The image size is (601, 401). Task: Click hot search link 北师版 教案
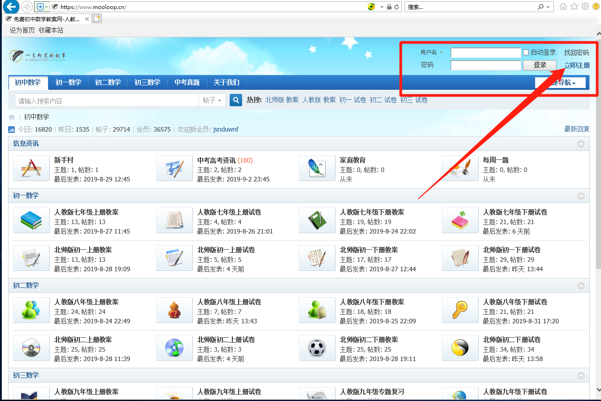pos(282,100)
